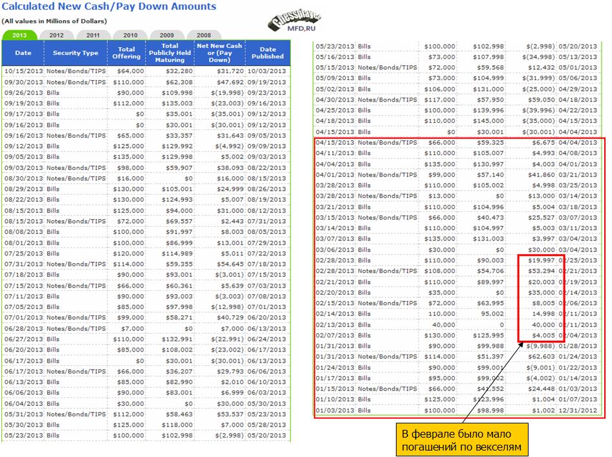Click the 01/03/2013 Bills row date
The height and width of the screenshot is (457, 612).
334,410
